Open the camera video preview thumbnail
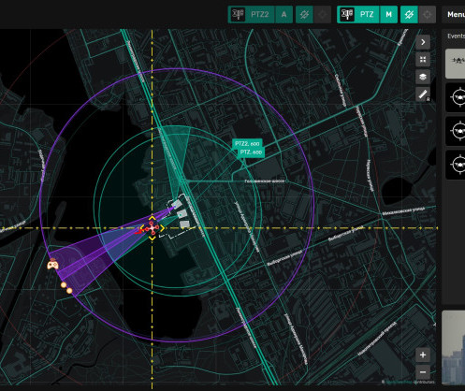 point(454,347)
